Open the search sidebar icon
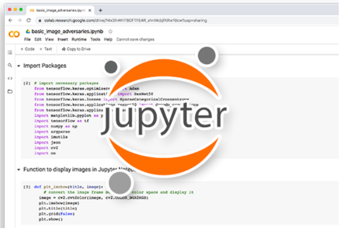This screenshot has height=231, width=344. coord(10,66)
